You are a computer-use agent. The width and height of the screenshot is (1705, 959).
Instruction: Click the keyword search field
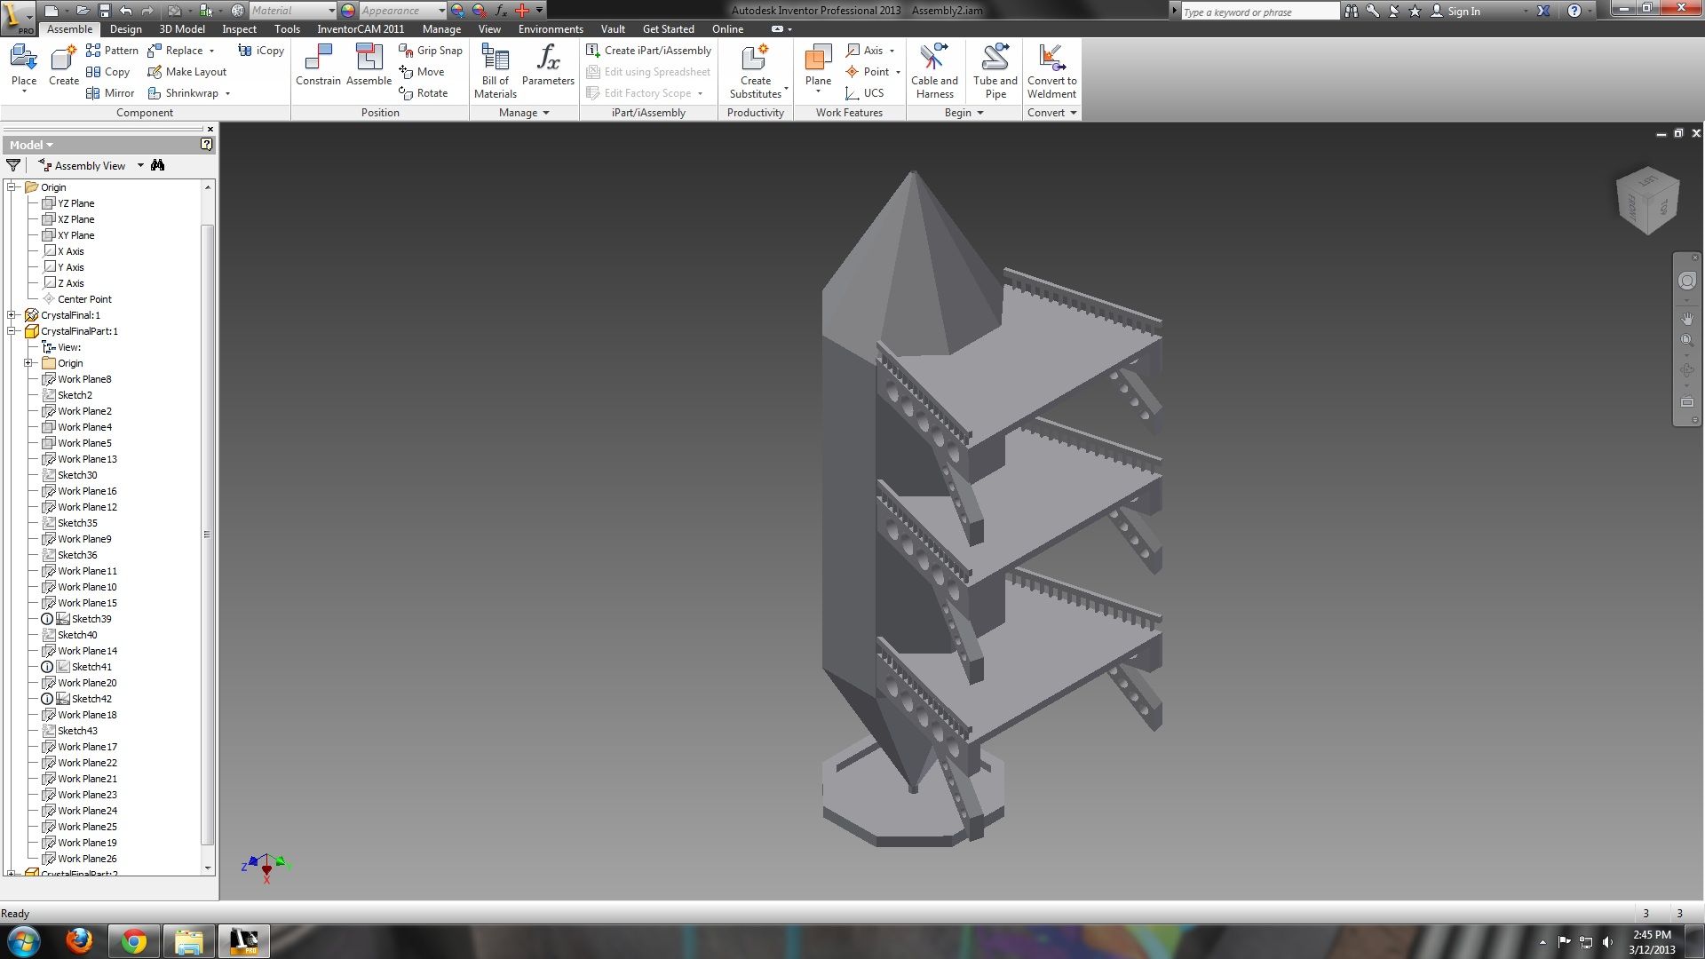(x=1261, y=11)
